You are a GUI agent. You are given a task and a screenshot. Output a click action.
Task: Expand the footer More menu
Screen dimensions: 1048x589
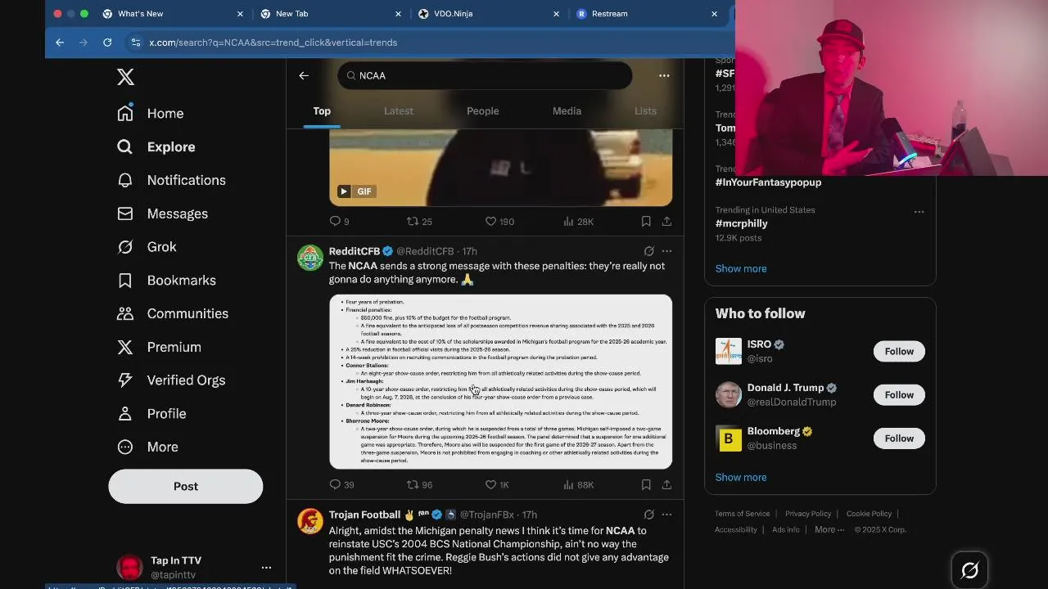tap(829, 529)
